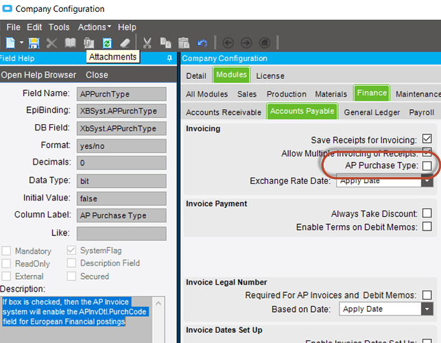Click the empty Like field
The width and height of the screenshot is (441, 343).
click(121, 233)
